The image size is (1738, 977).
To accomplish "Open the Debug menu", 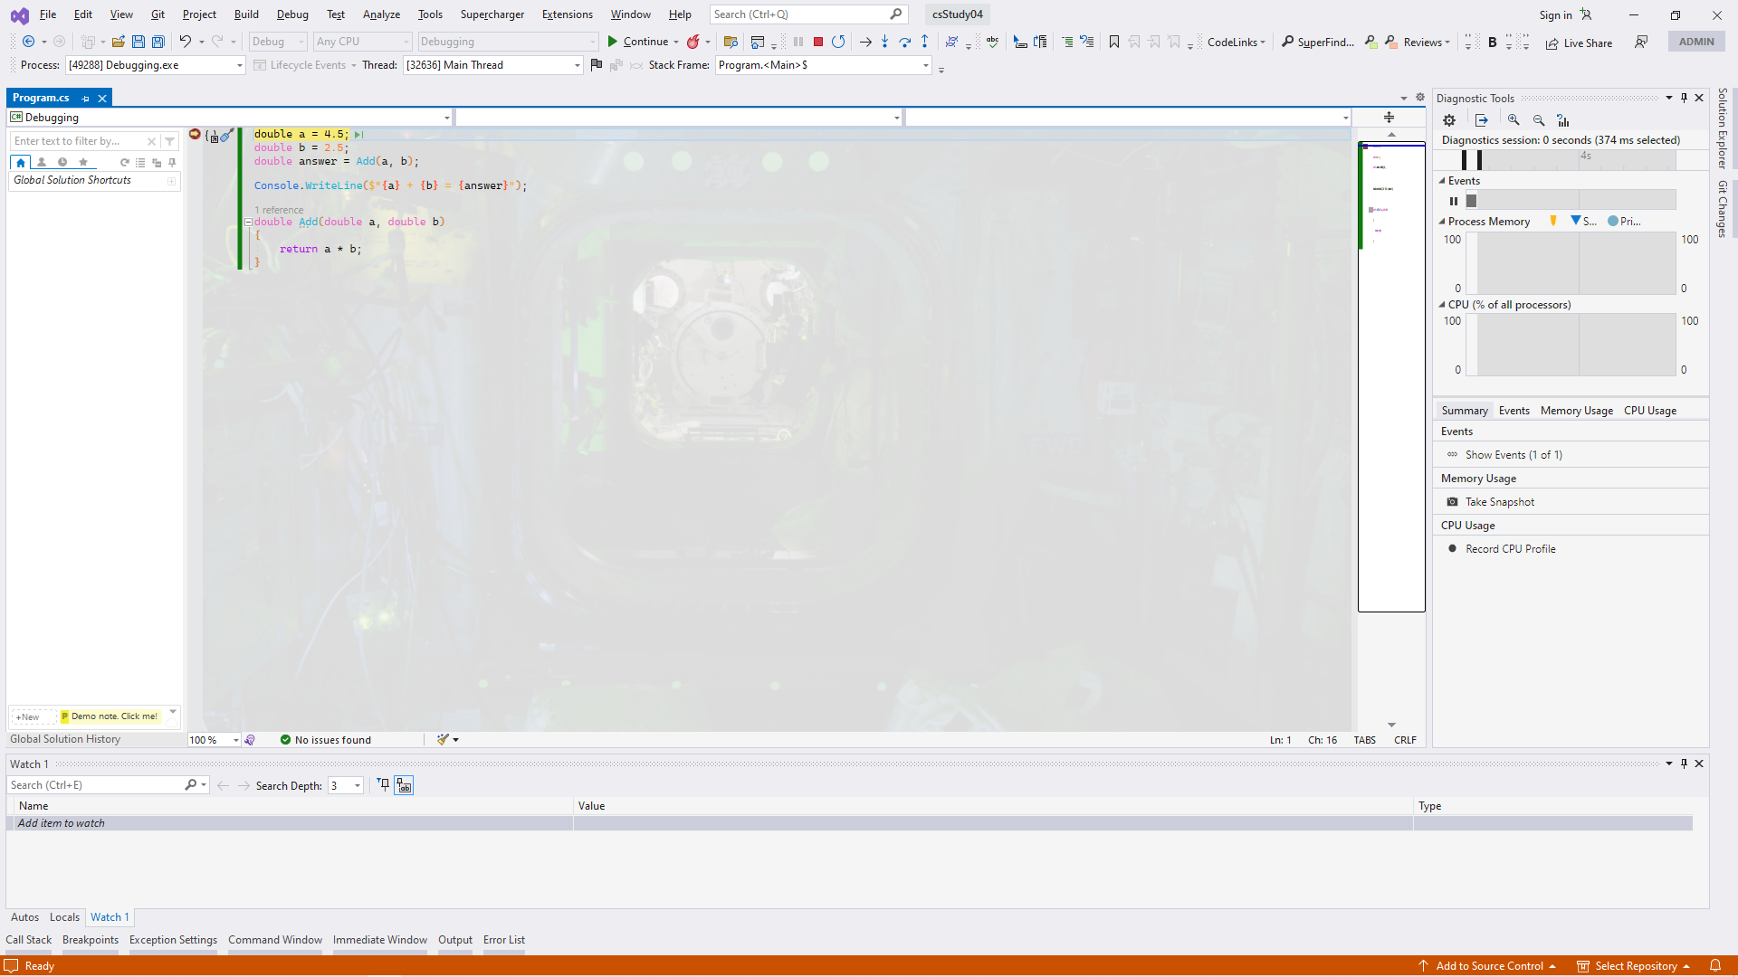I will [x=292, y=14].
